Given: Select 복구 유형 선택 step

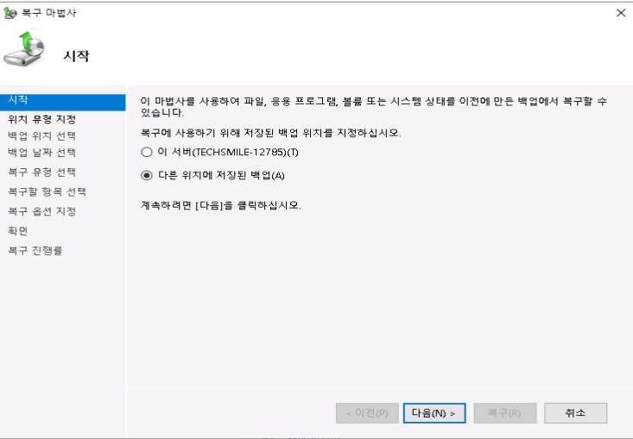Looking at the screenshot, I should pyautogui.click(x=42, y=172).
